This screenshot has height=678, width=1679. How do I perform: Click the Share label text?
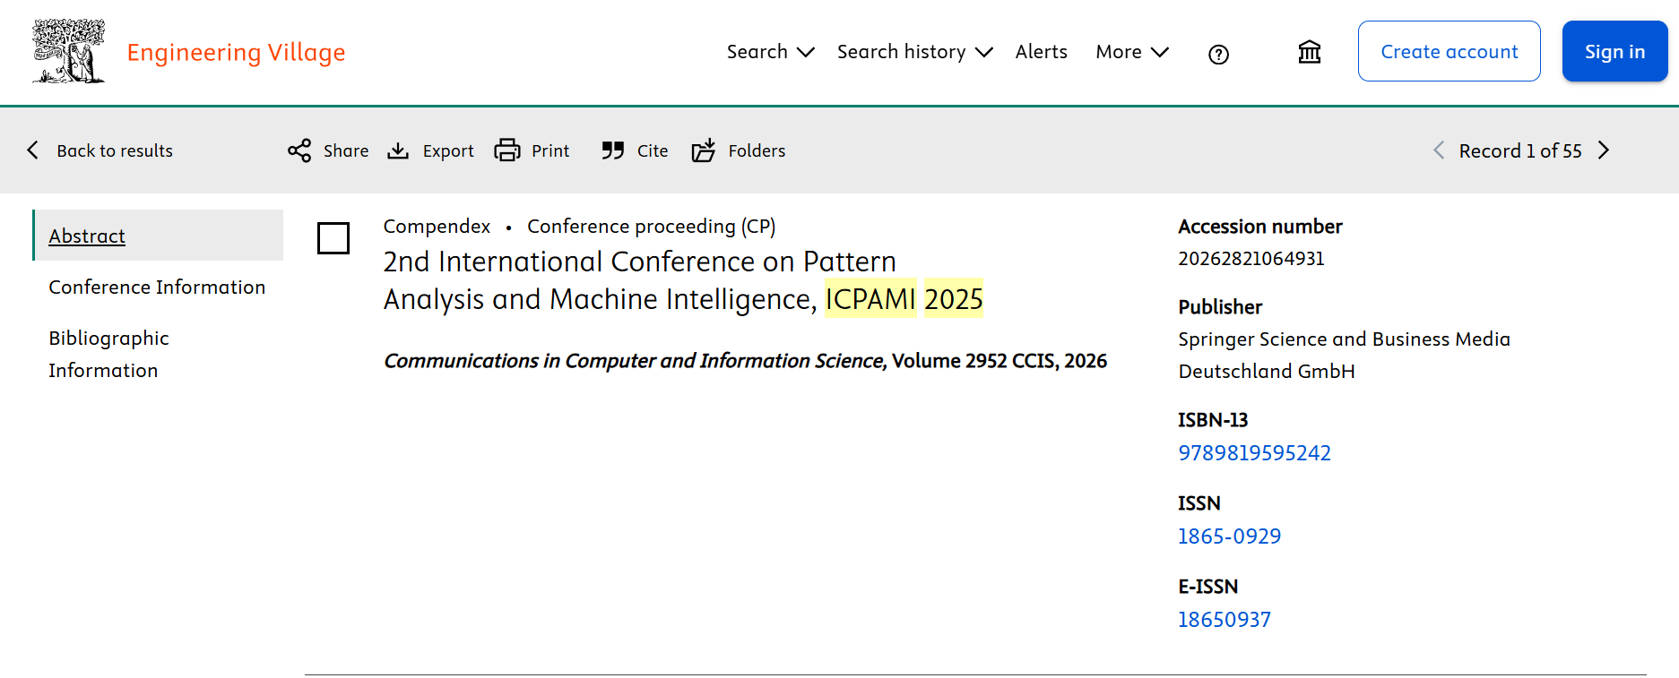click(346, 150)
